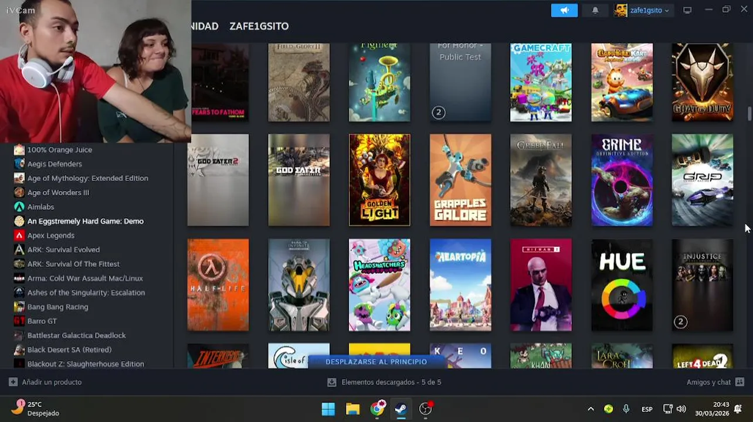Click the plus icon for Añadir un producto
This screenshot has height=422, width=753.
tap(13, 382)
